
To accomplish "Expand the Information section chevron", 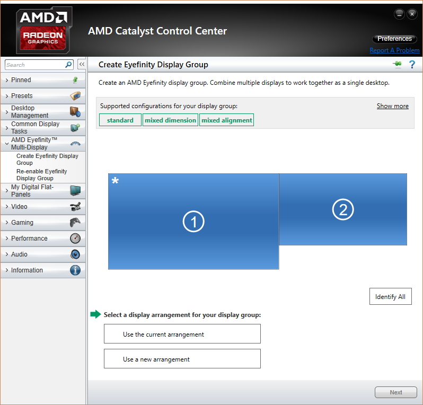I will coord(7,270).
